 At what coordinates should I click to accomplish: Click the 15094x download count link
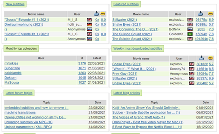tap(201, 34)
